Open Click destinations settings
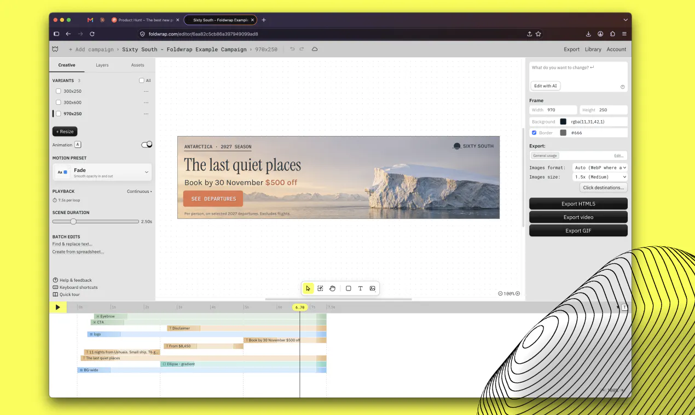The image size is (695, 415). point(604,187)
